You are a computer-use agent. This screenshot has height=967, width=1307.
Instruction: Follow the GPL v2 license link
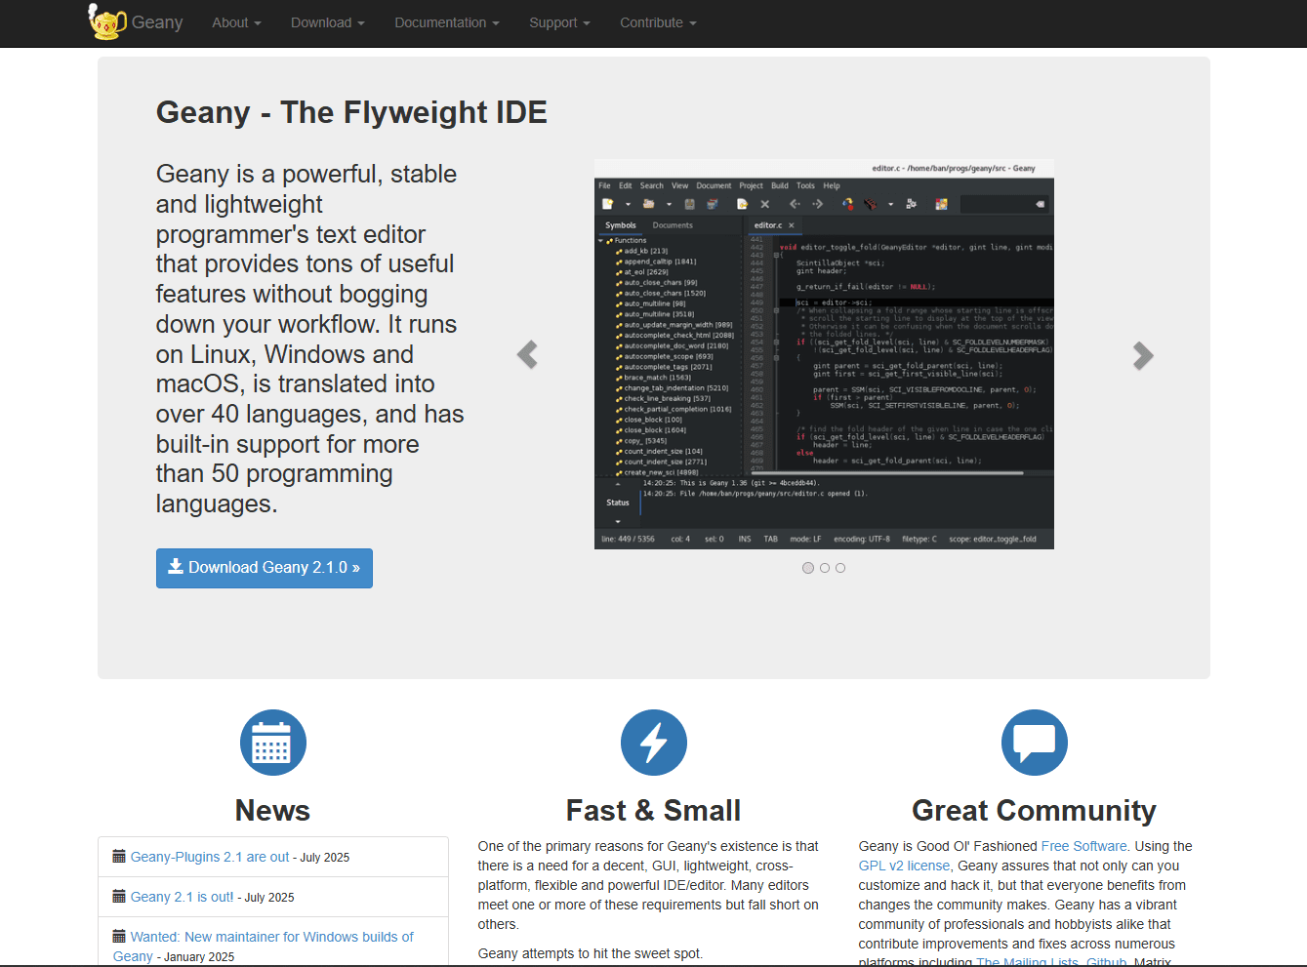click(904, 866)
